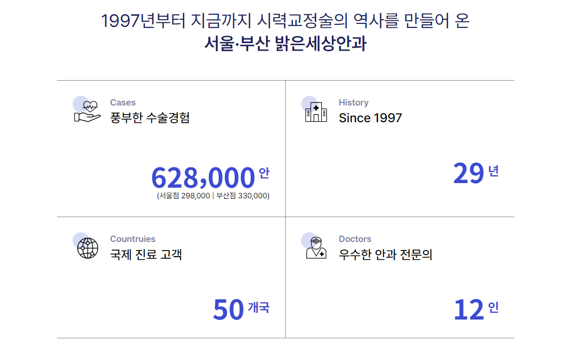Click the '1997년부터 지금까지' headline line
582x353 pixels.
[x=286, y=20]
